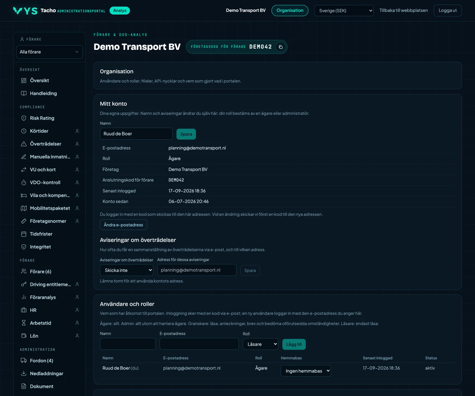475x396 pixels.
Task: Select the VU och kort arrows icon
Action: click(24, 170)
